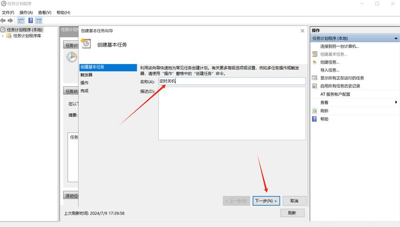Click the green refresh icon beside 刷新
Image resolution: width=400 pixels, height=227 pixels.
pos(315,111)
